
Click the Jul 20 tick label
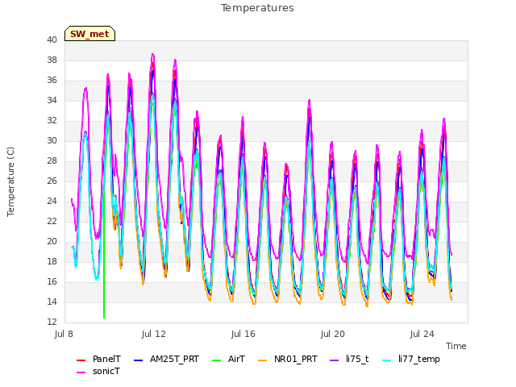coord(333,334)
